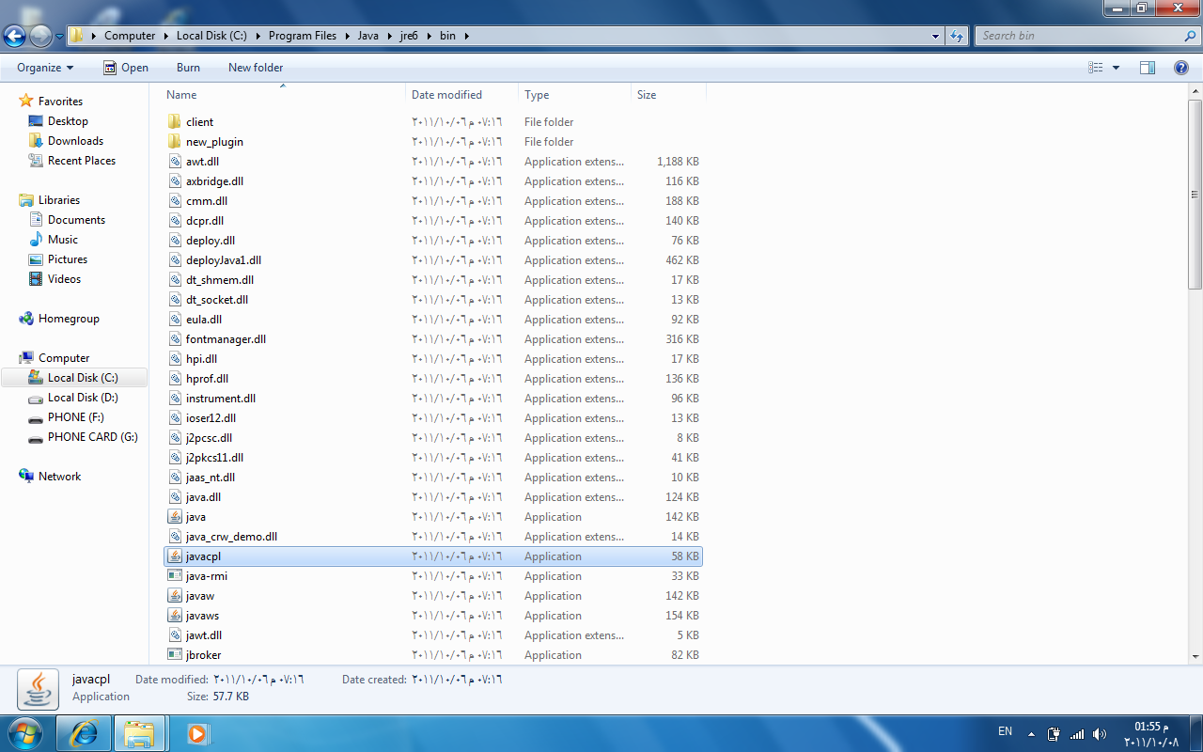The height and width of the screenshot is (752, 1203).
Task: Select java_crw_demo.dll file name
Action: [231, 537]
